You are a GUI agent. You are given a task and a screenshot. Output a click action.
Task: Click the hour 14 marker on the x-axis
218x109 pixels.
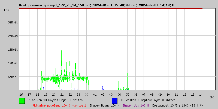(x=201, y=95)
